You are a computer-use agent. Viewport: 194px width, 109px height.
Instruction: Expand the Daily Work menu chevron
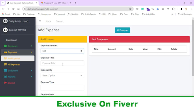click(x=32, y=71)
